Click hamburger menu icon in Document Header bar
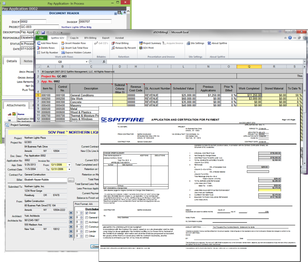Image resolution: width=308 pixels, height=262 pixels. (116, 13)
